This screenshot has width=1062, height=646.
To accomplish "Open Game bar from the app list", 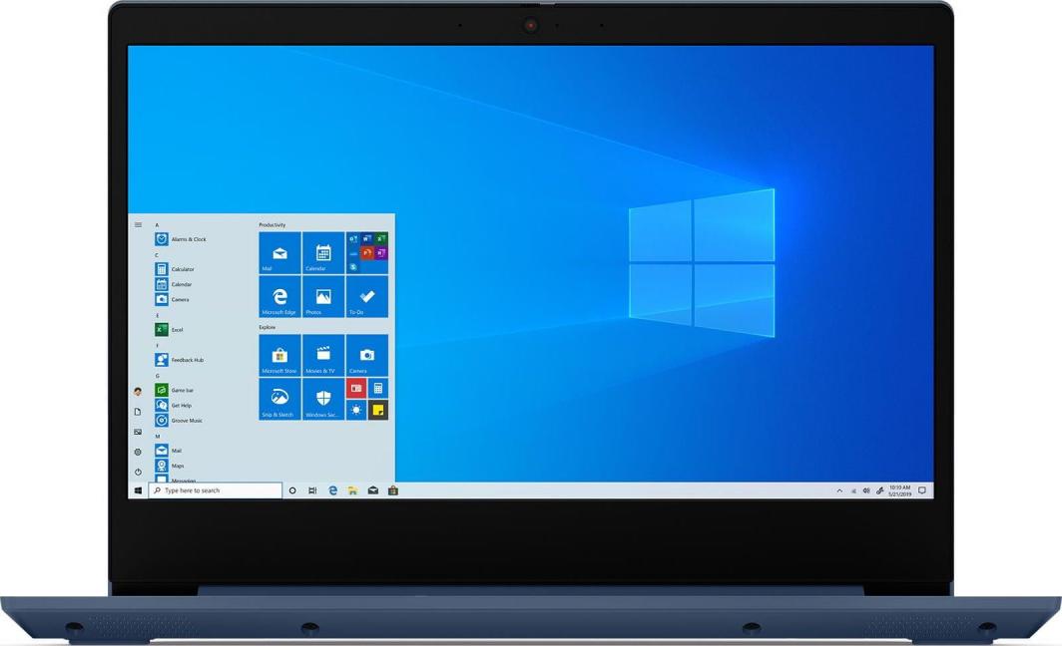I will [174, 391].
